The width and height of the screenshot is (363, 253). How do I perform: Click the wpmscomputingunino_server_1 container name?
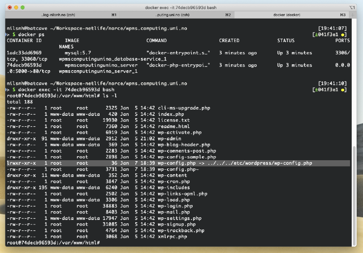[98, 72]
